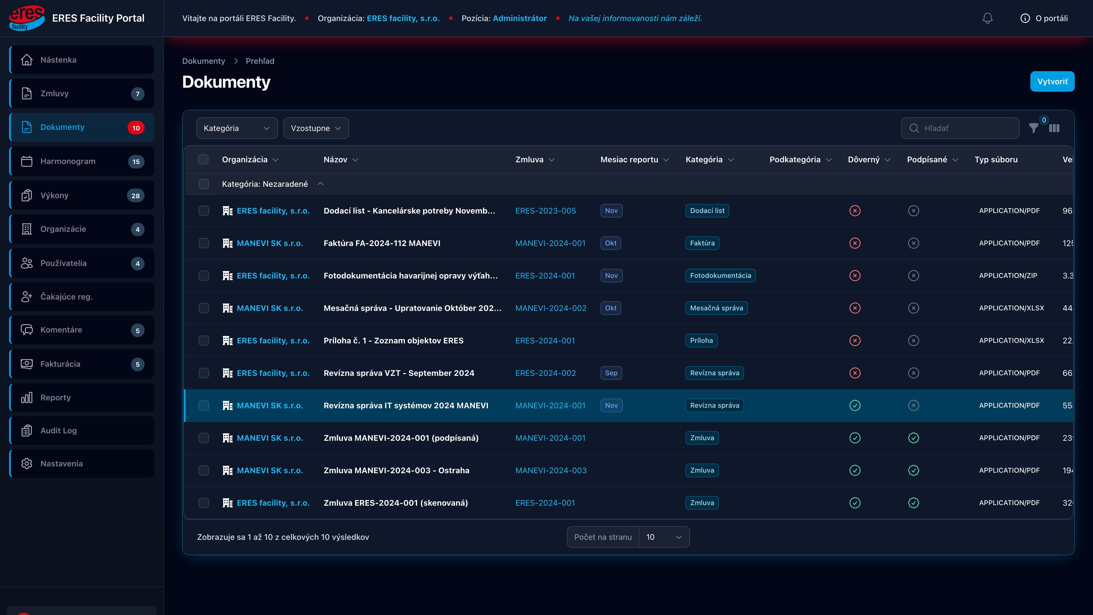Open the notifications bell icon
Screen dimensions: 1093x615
pos(987,18)
